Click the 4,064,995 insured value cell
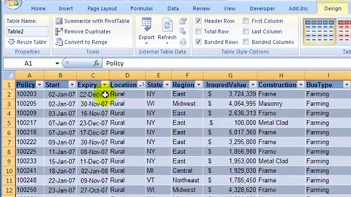The image size is (351, 197). click(230, 104)
